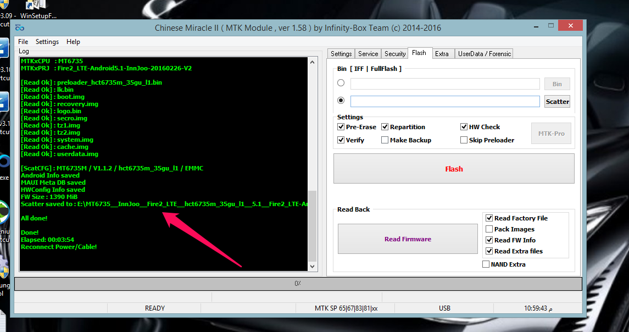Open the File menu
This screenshot has width=629, height=332.
[x=23, y=42]
